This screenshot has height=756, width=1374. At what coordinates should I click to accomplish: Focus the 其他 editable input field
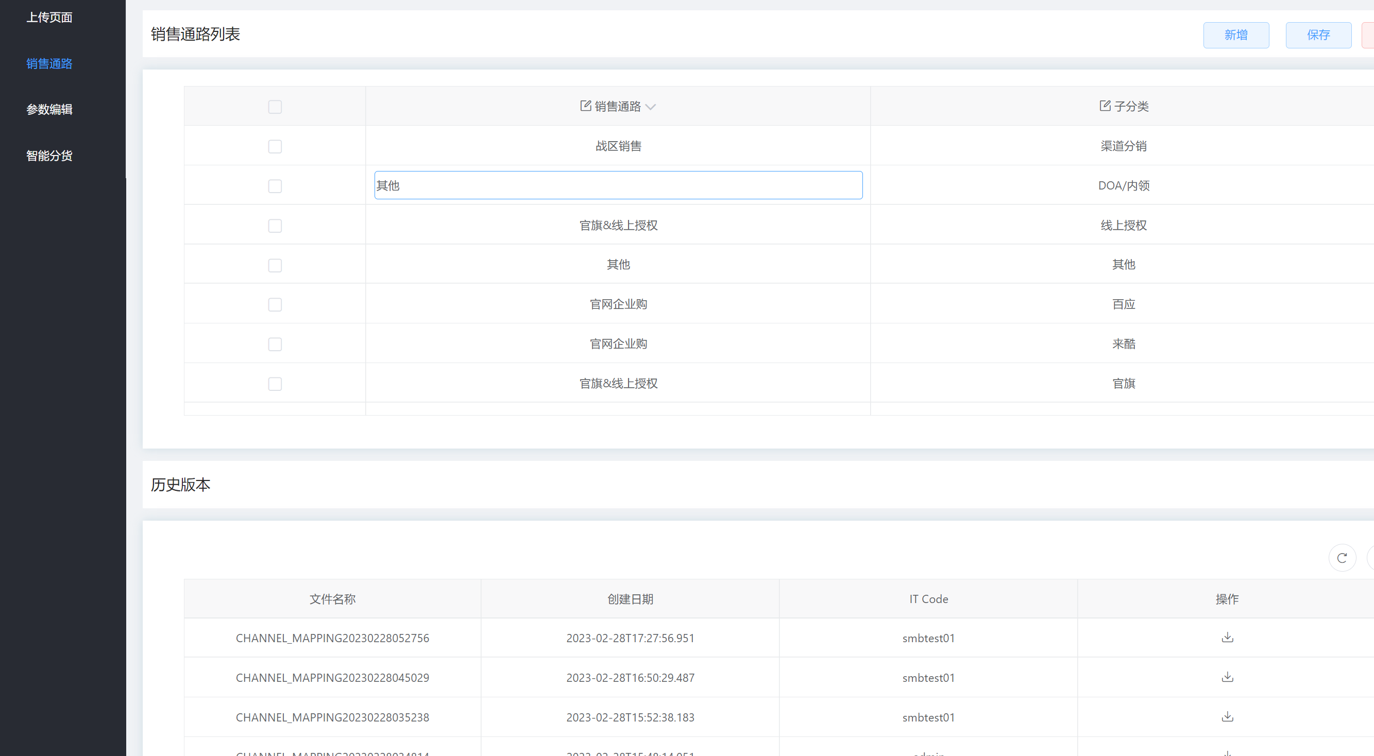(x=618, y=185)
